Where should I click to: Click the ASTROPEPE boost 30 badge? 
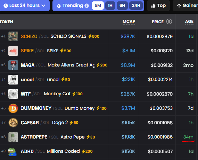91,137
